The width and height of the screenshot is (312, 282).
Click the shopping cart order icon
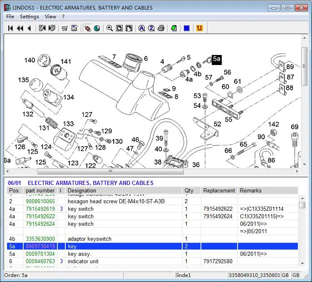coord(64,28)
